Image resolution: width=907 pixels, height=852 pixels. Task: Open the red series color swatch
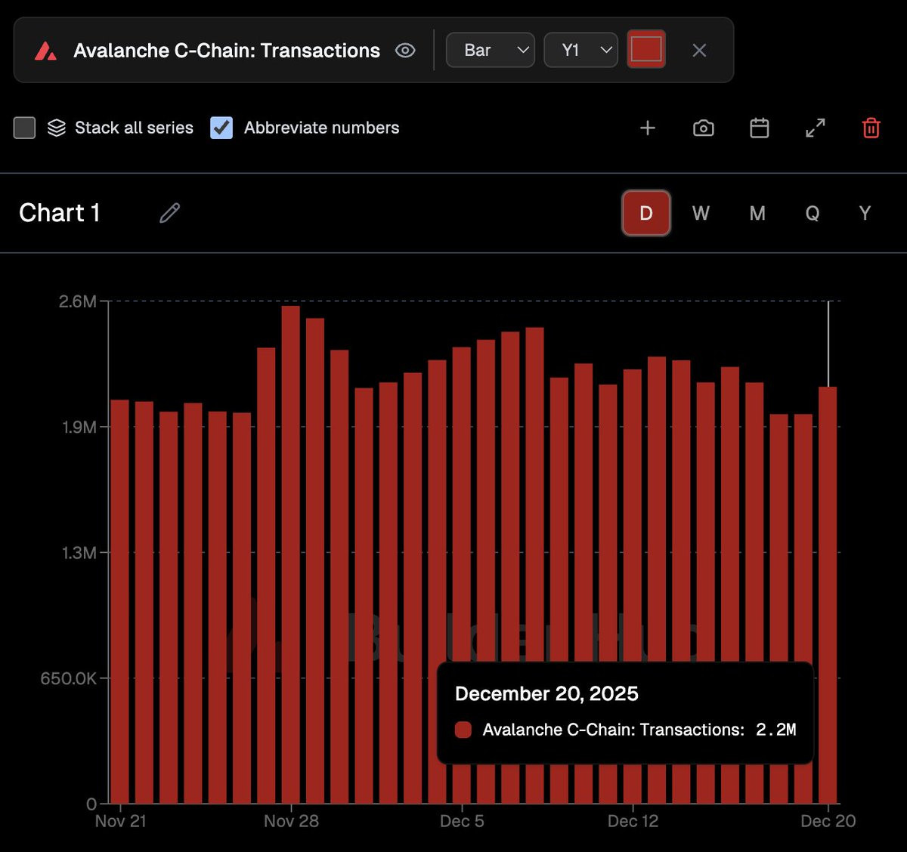click(x=646, y=49)
